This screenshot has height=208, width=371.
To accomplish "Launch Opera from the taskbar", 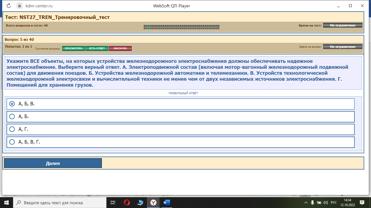I will [x=127, y=203].
